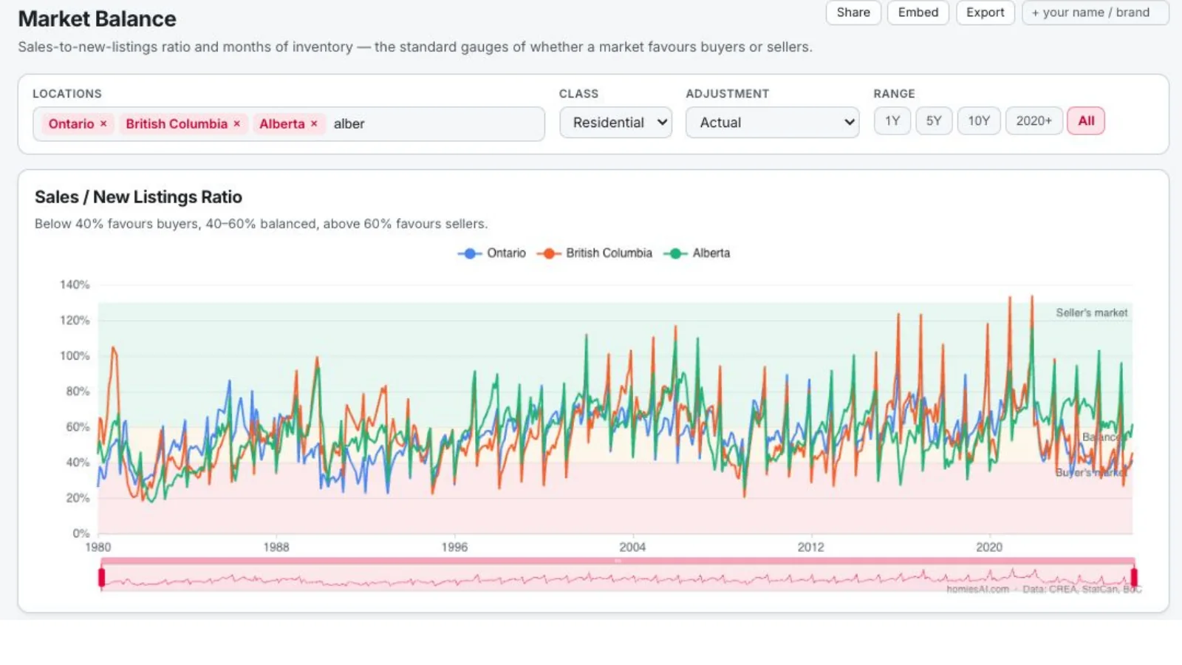1182x665 pixels.
Task: Toggle Alberta series in chart legend
Action: pyautogui.click(x=697, y=253)
